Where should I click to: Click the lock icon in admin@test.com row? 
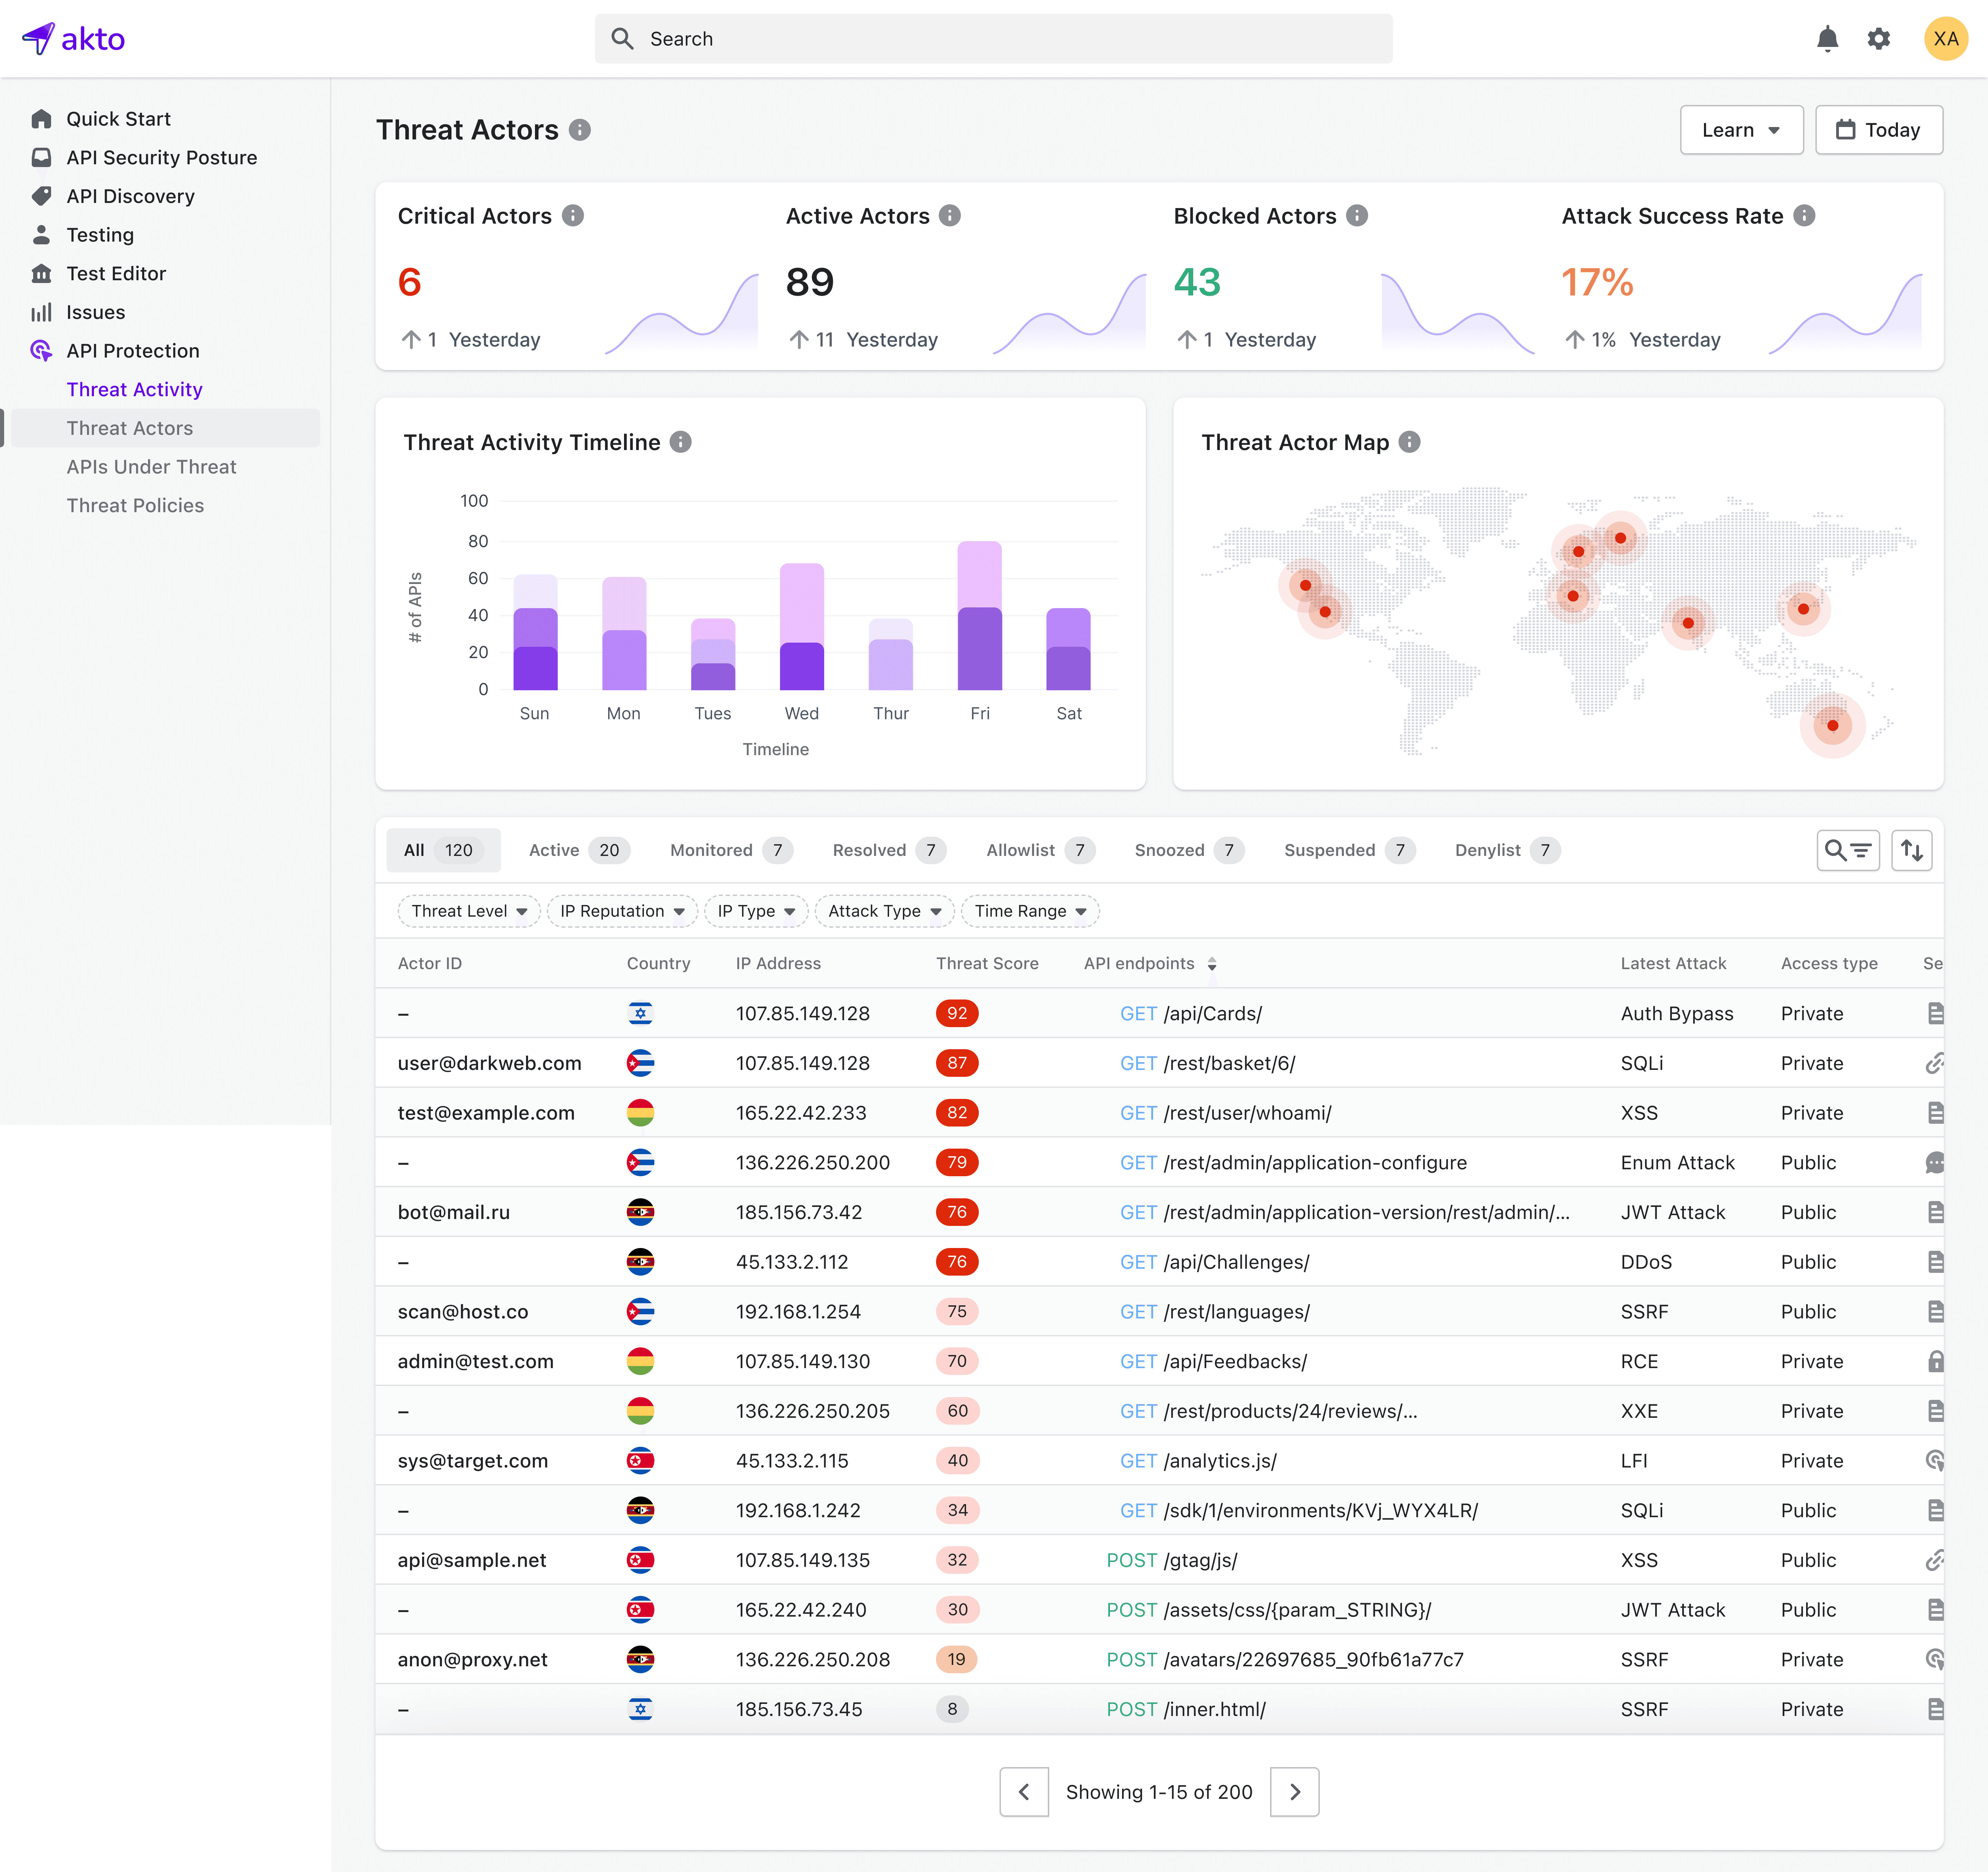(1935, 1361)
